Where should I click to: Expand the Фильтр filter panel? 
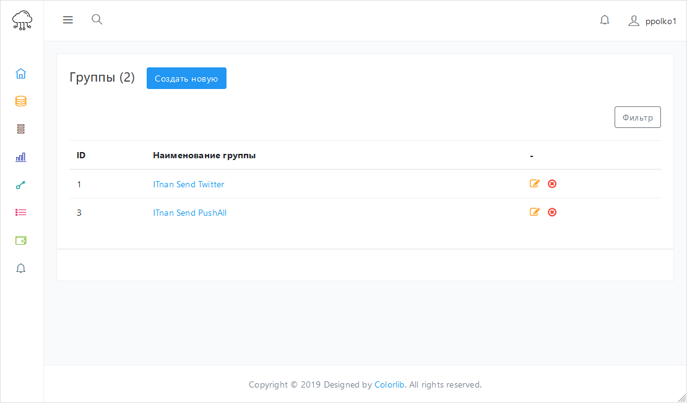[637, 117]
